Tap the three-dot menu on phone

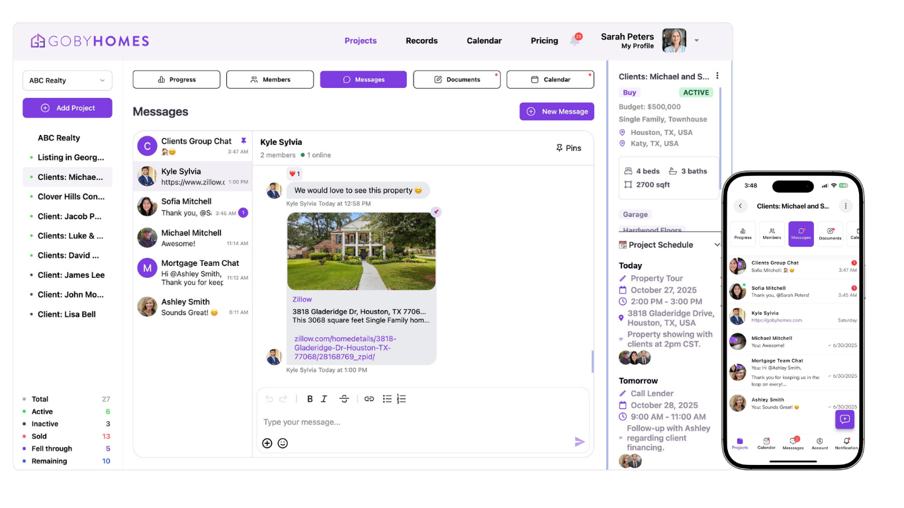click(845, 206)
